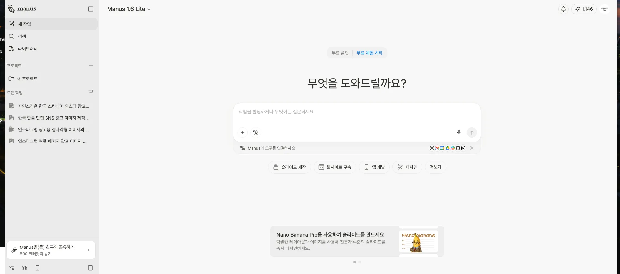
Task: Start voice input with the microphone icon
Action: click(x=459, y=132)
